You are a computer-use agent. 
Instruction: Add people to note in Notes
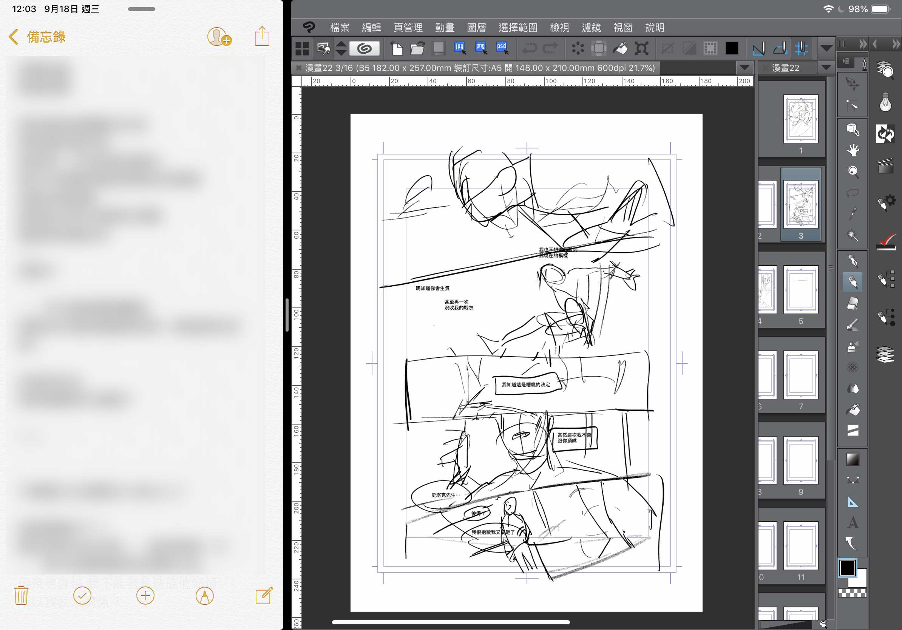click(219, 37)
